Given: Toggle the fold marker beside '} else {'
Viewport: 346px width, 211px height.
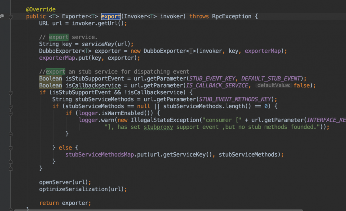Looking at the screenshot, I should 10,148.
